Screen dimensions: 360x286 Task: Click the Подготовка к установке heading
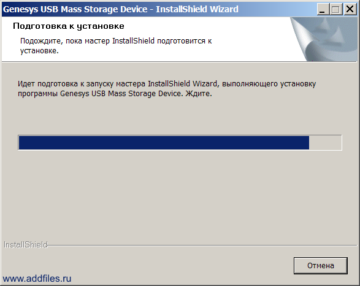[69, 26]
